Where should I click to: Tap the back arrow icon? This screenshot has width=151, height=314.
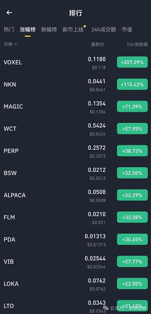pyautogui.click(x=9, y=13)
